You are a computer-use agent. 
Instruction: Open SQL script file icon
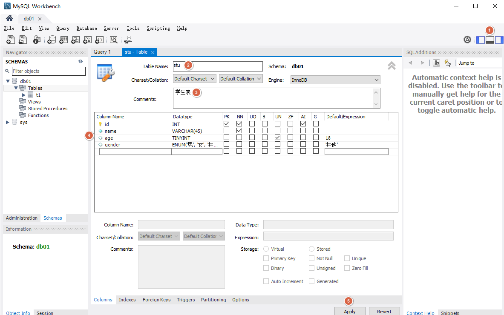(x=23, y=40)
